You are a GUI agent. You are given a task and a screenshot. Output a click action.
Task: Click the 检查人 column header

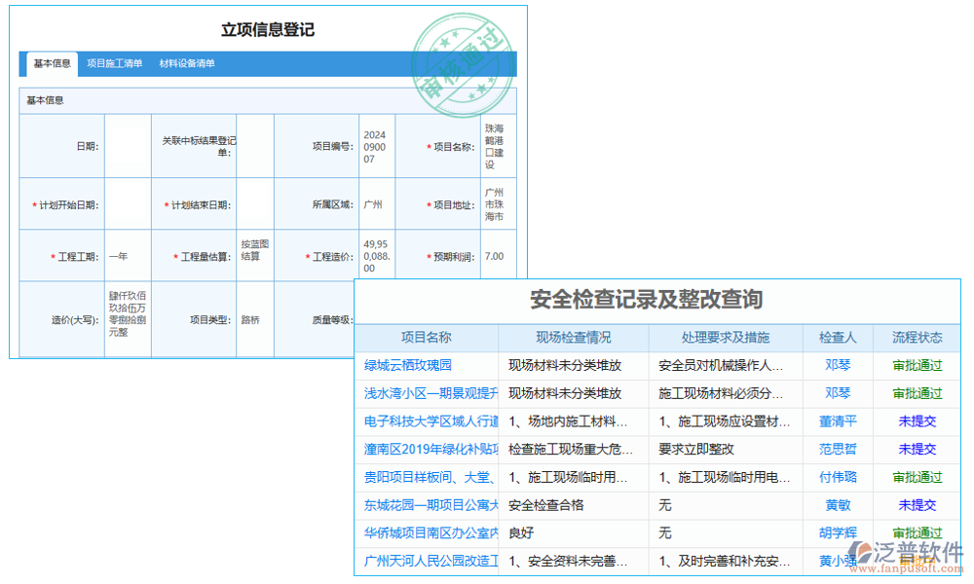[836, 338]
